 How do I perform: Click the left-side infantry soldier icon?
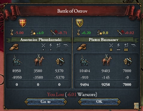click(17, 60)
